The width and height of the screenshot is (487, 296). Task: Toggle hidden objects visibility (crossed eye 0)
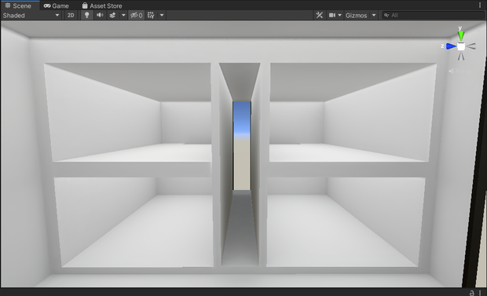point(137,15)
